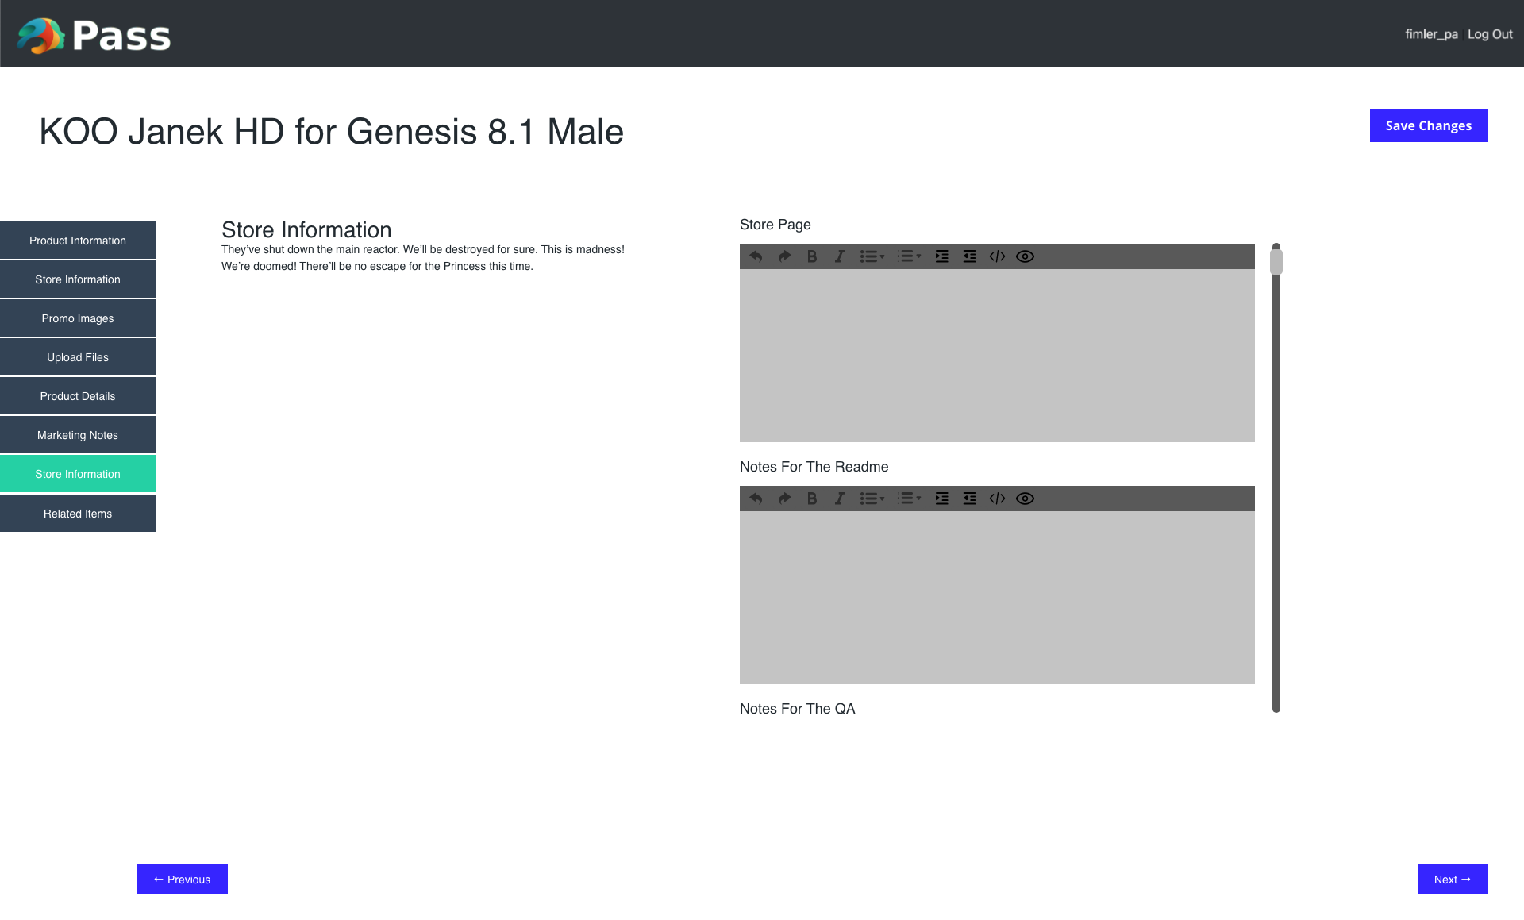The image size is (1524, 920).
Task: Click the Store Information heading
Action: point(306,229)
